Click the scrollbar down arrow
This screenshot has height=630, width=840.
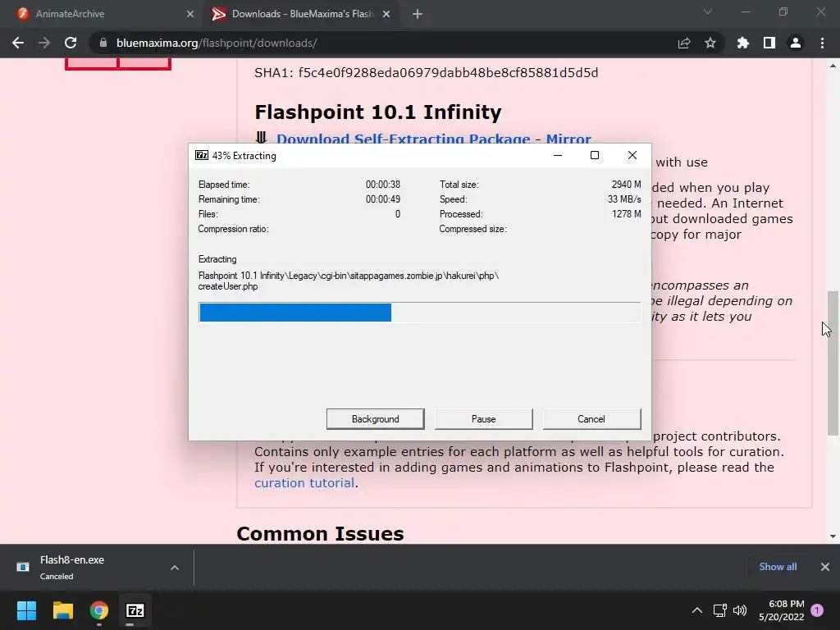pos(833,536)
